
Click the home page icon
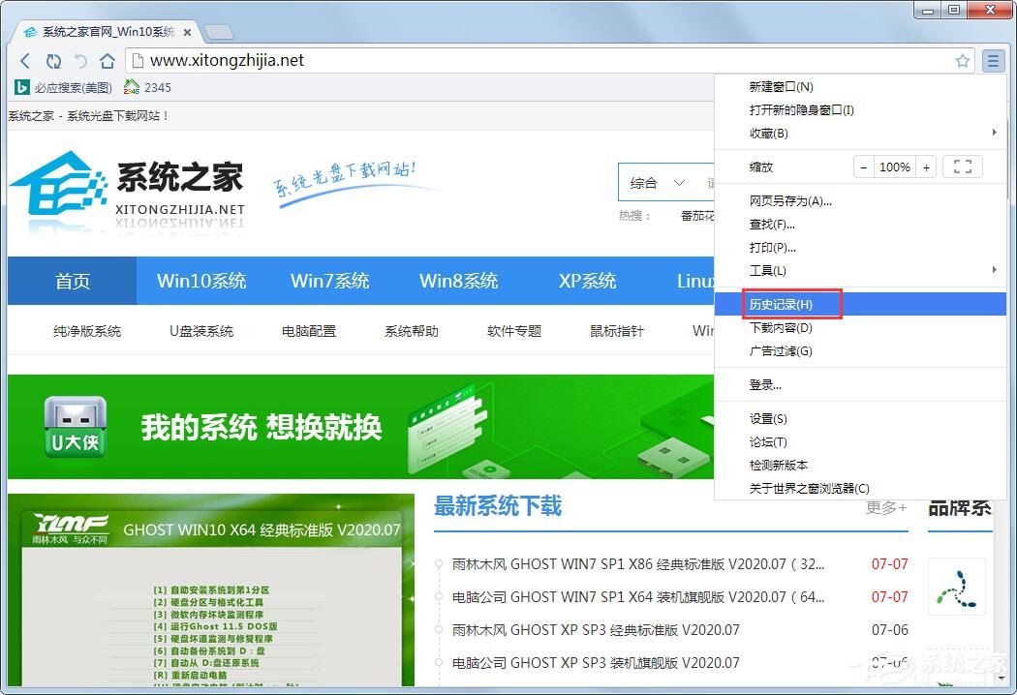tap(107, 60)
